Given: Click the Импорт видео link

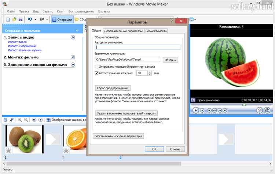Looking at the screenshot, I should tap(17, 42).
